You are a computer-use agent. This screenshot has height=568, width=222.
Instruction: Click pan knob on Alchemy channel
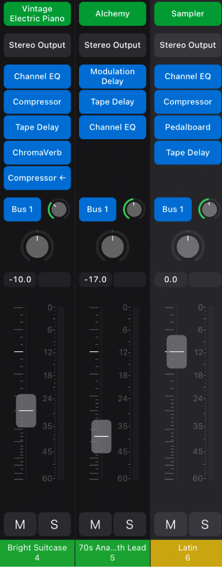click(113, 247)
